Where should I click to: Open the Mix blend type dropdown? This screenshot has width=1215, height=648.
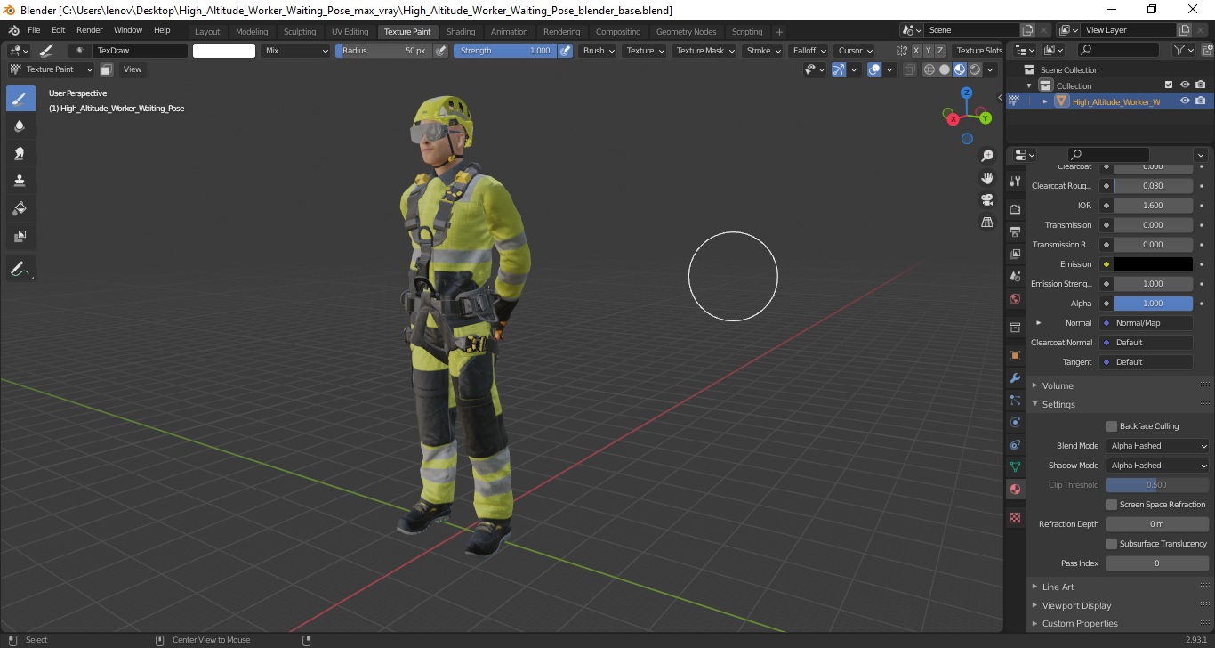tap(296, 51)
